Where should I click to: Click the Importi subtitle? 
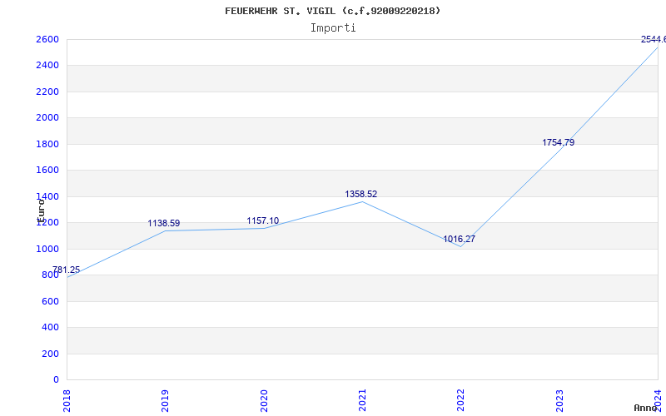333,28
